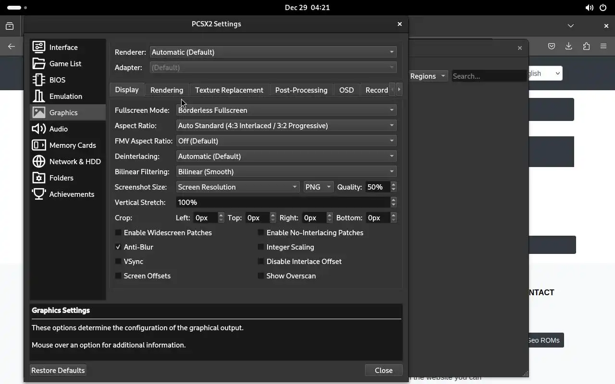Open the browser tab list chevron
This screenshot has height=384, width=615.
tap(571, 26)
